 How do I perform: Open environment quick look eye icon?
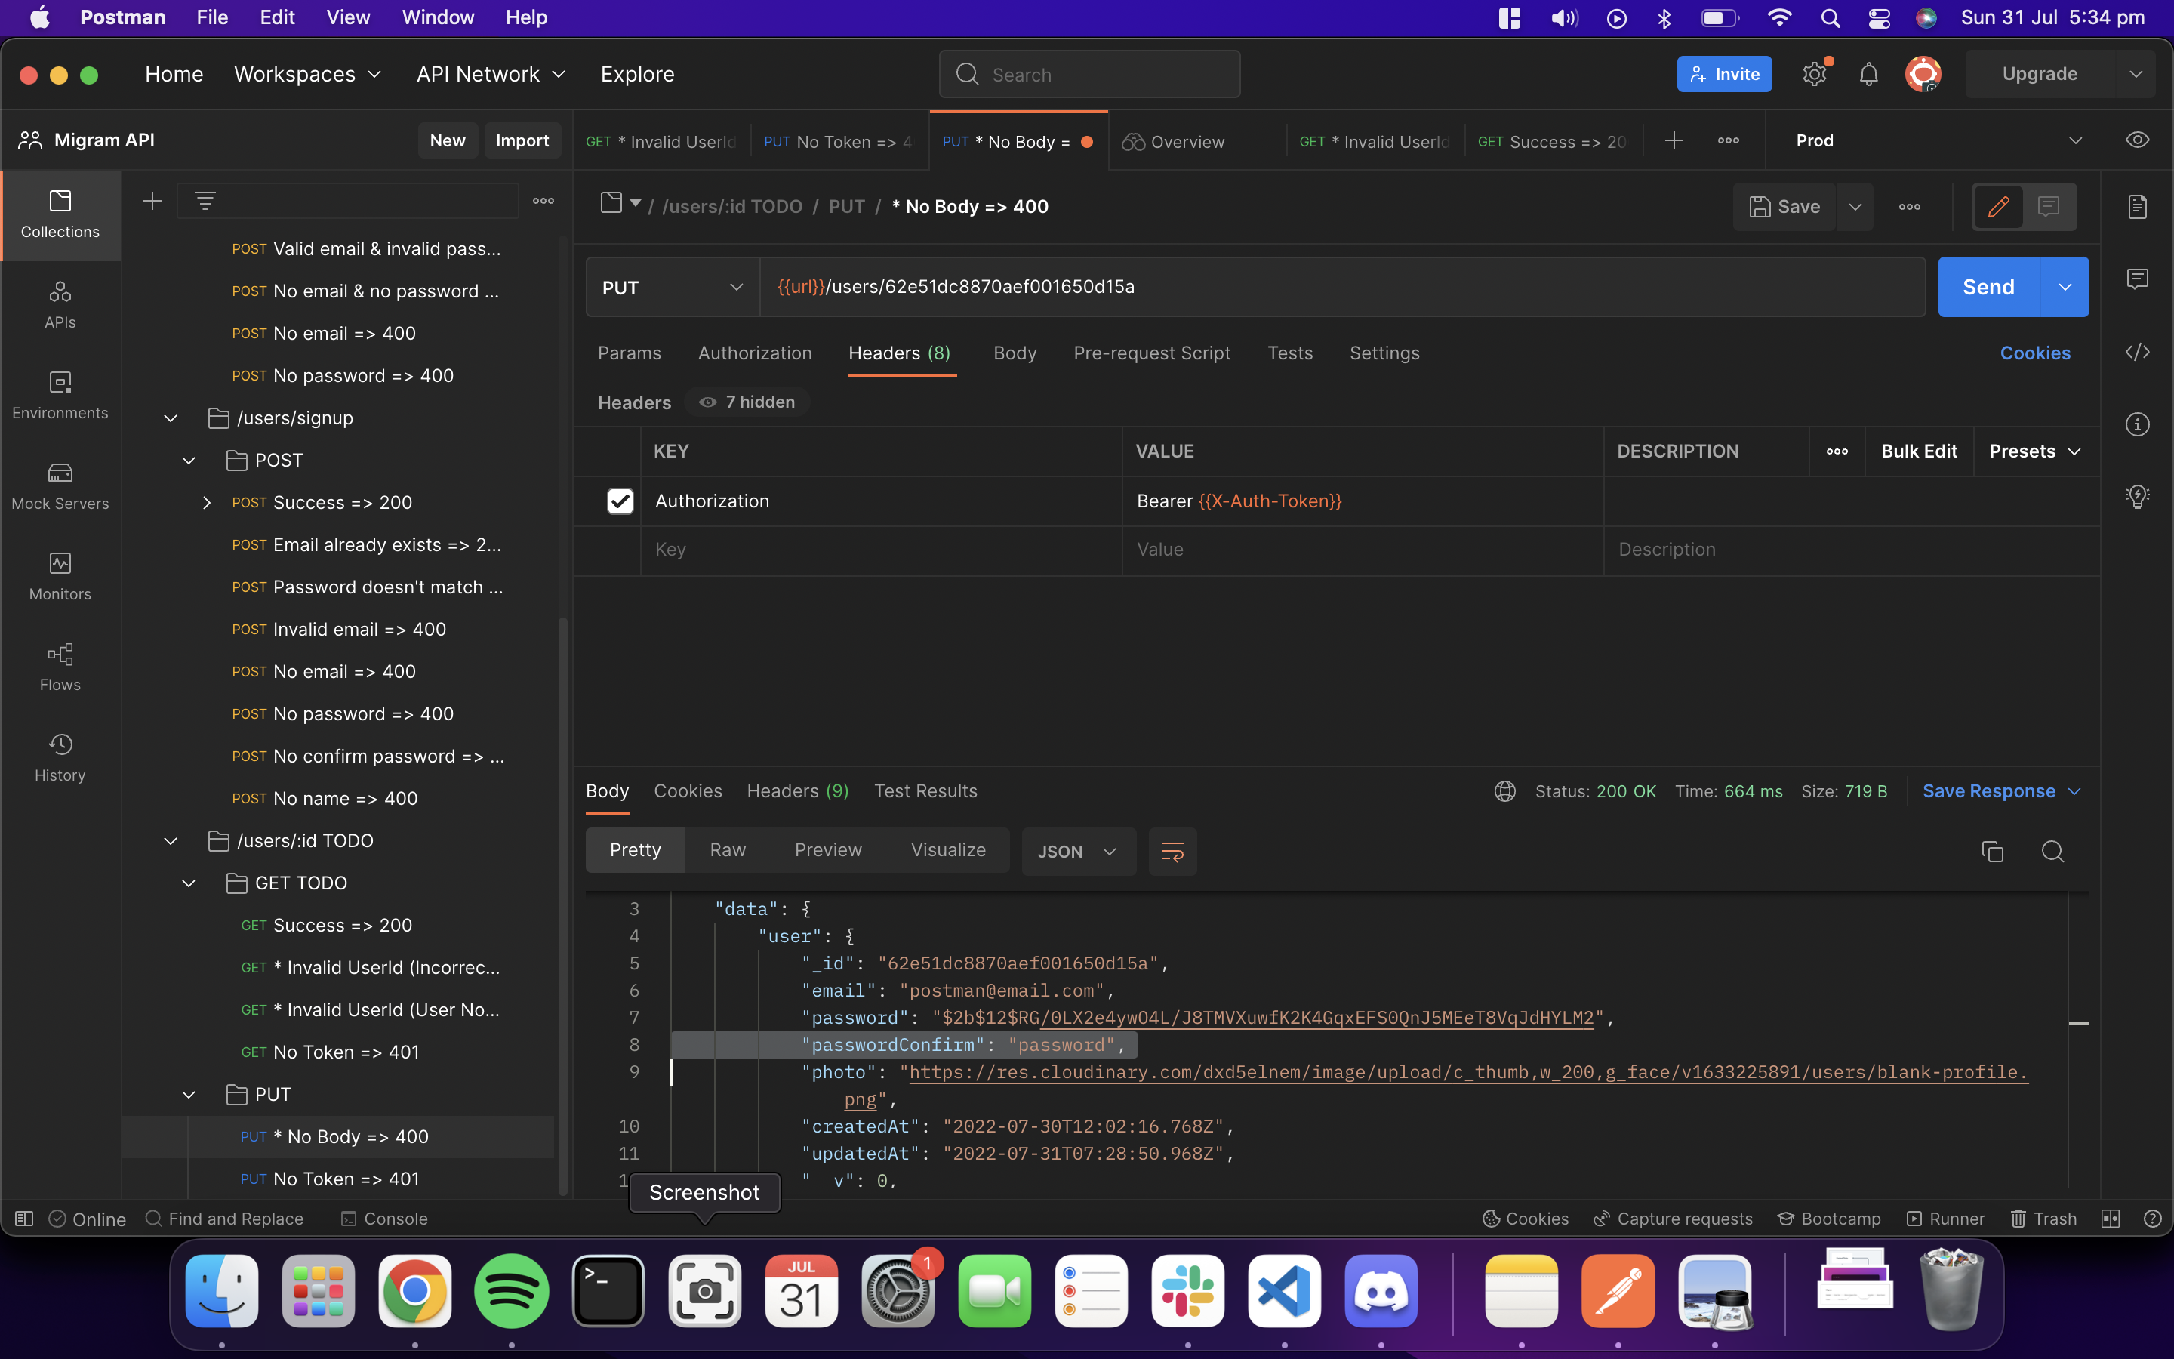click(2136, 140)
